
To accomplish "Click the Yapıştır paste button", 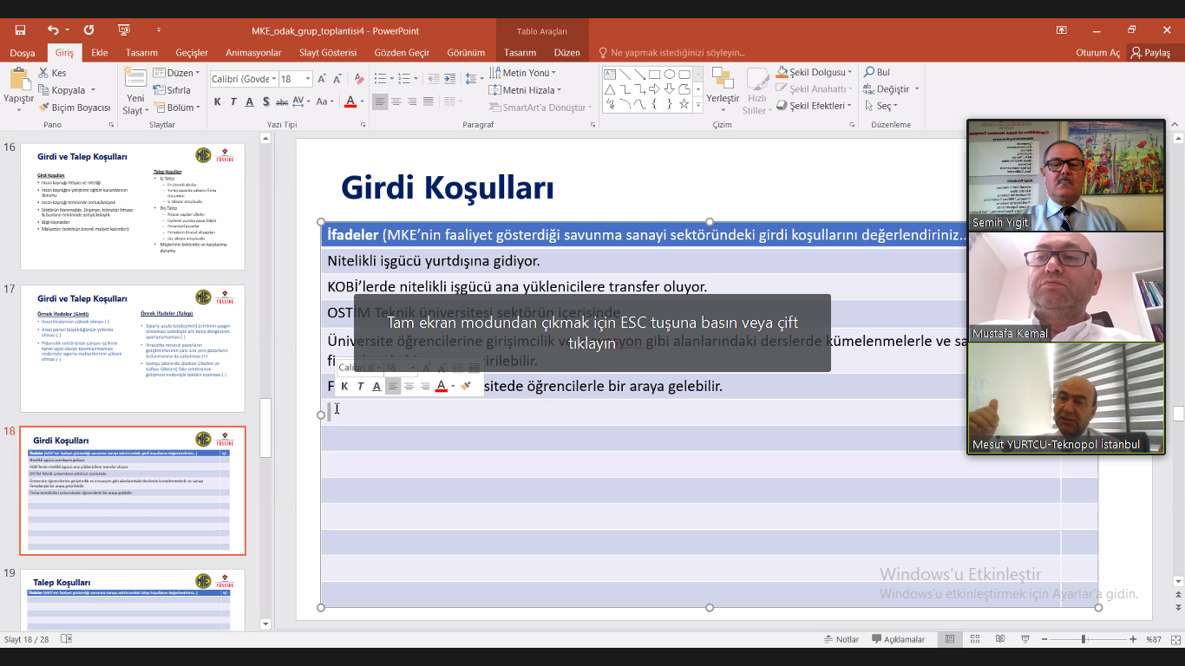I will pos(18,90).
